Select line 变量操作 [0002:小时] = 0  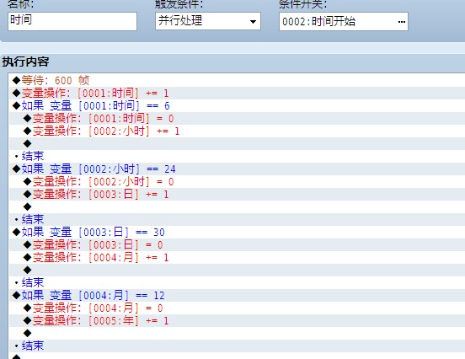[x=238, y=181]
